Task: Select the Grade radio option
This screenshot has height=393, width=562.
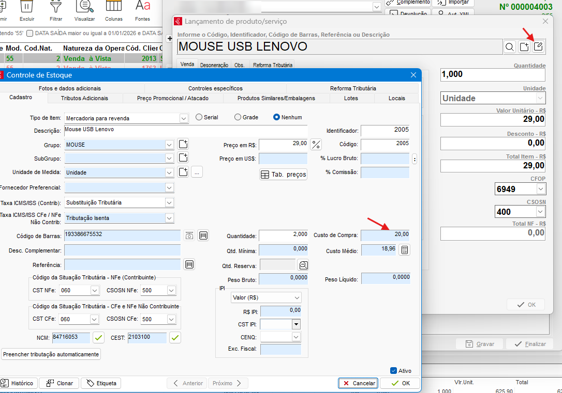Action: pos(238,117)
